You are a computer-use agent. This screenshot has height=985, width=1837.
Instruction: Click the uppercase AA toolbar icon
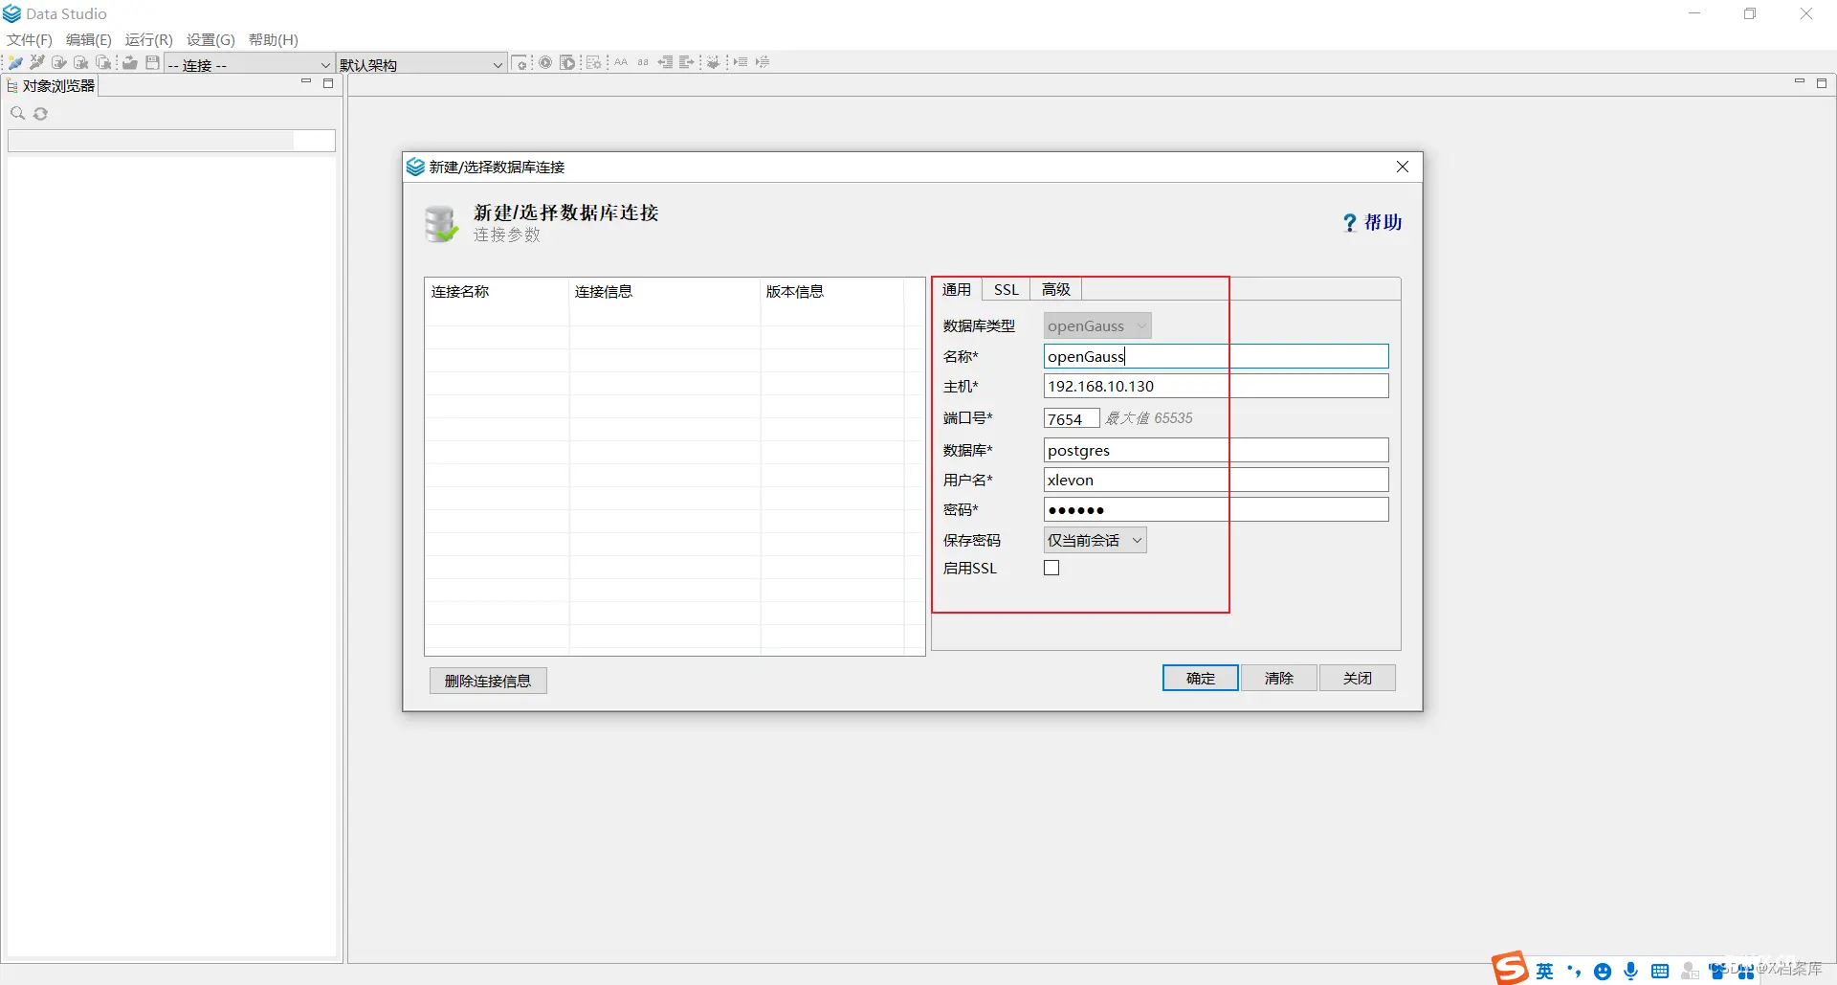(621, 62)
